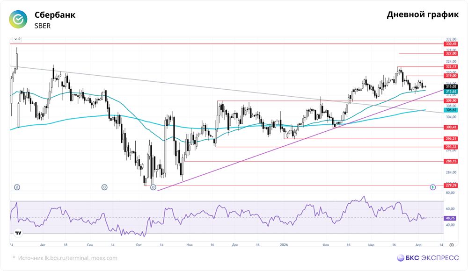Select the 309,90 price level label

pos(451,101)
